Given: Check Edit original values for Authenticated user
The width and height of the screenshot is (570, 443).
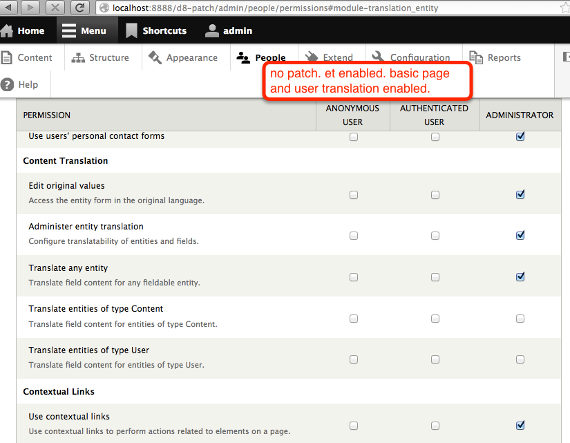Looking at the screenshot, I should 435,195.
